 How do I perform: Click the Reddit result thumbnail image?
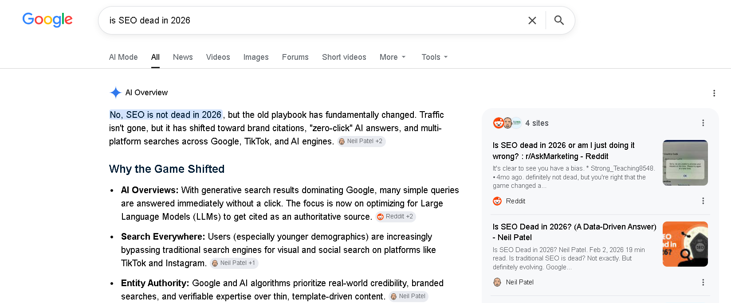[685, 163]
